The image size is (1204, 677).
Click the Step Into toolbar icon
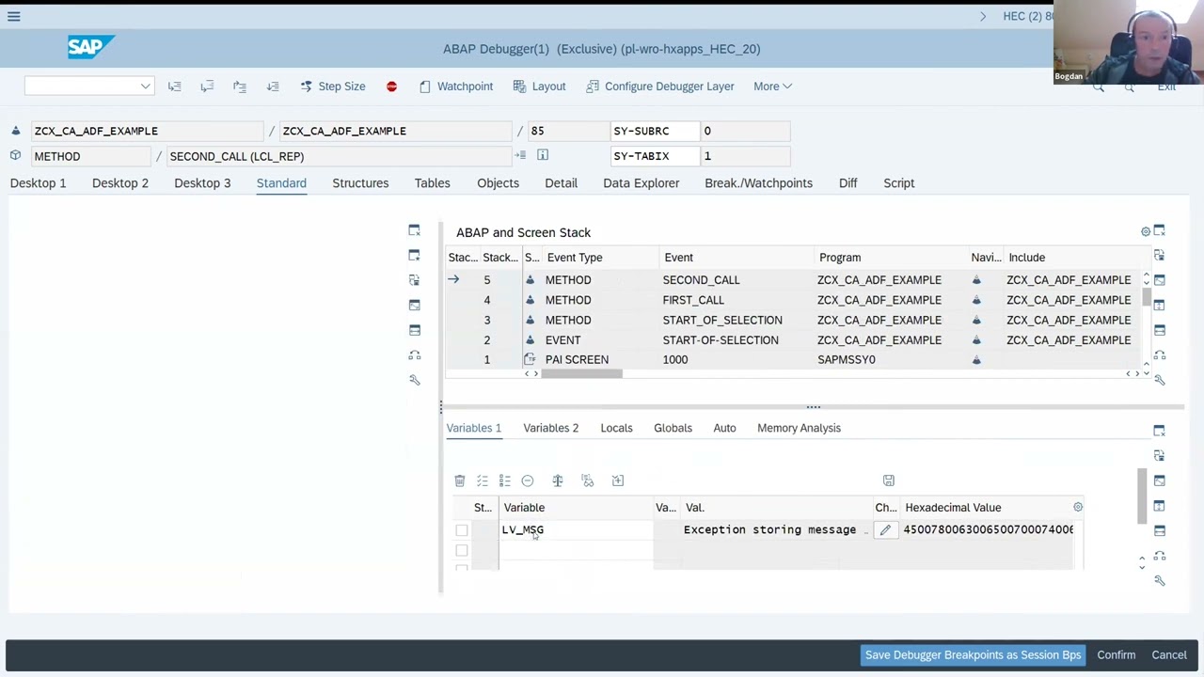[x=174, y=87]
